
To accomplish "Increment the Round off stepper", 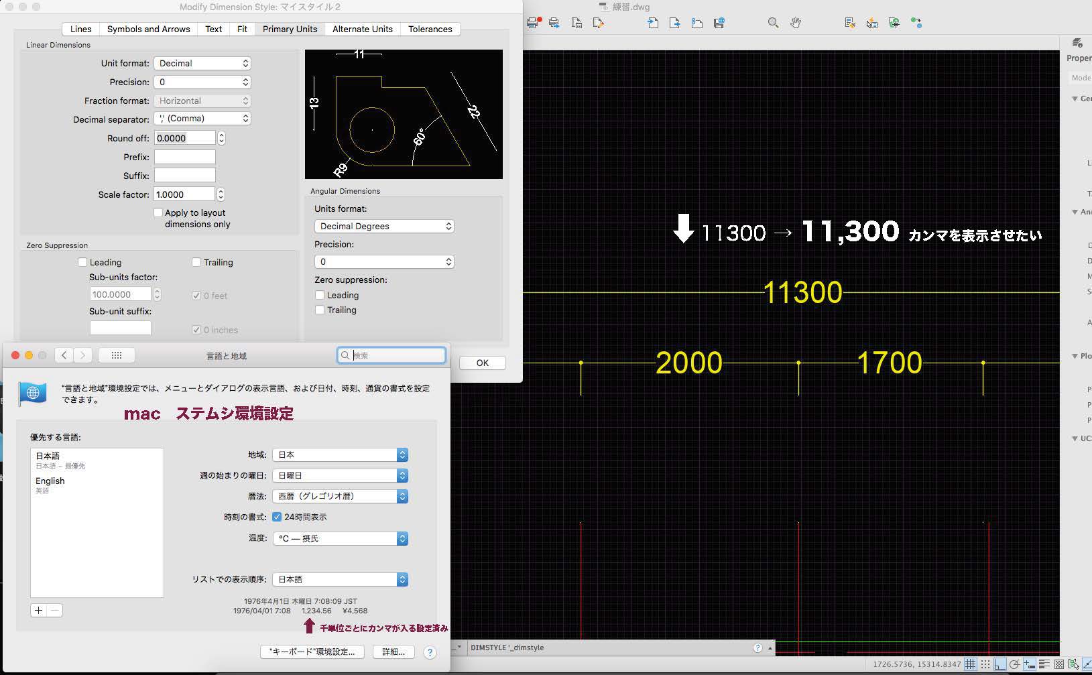I will (221, 135).
